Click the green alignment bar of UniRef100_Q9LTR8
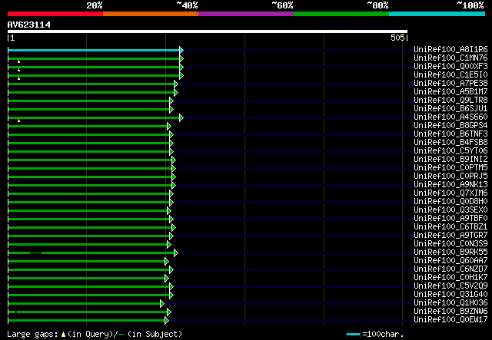This screenshot has height=340, width=492. click(x=89, y=101)
